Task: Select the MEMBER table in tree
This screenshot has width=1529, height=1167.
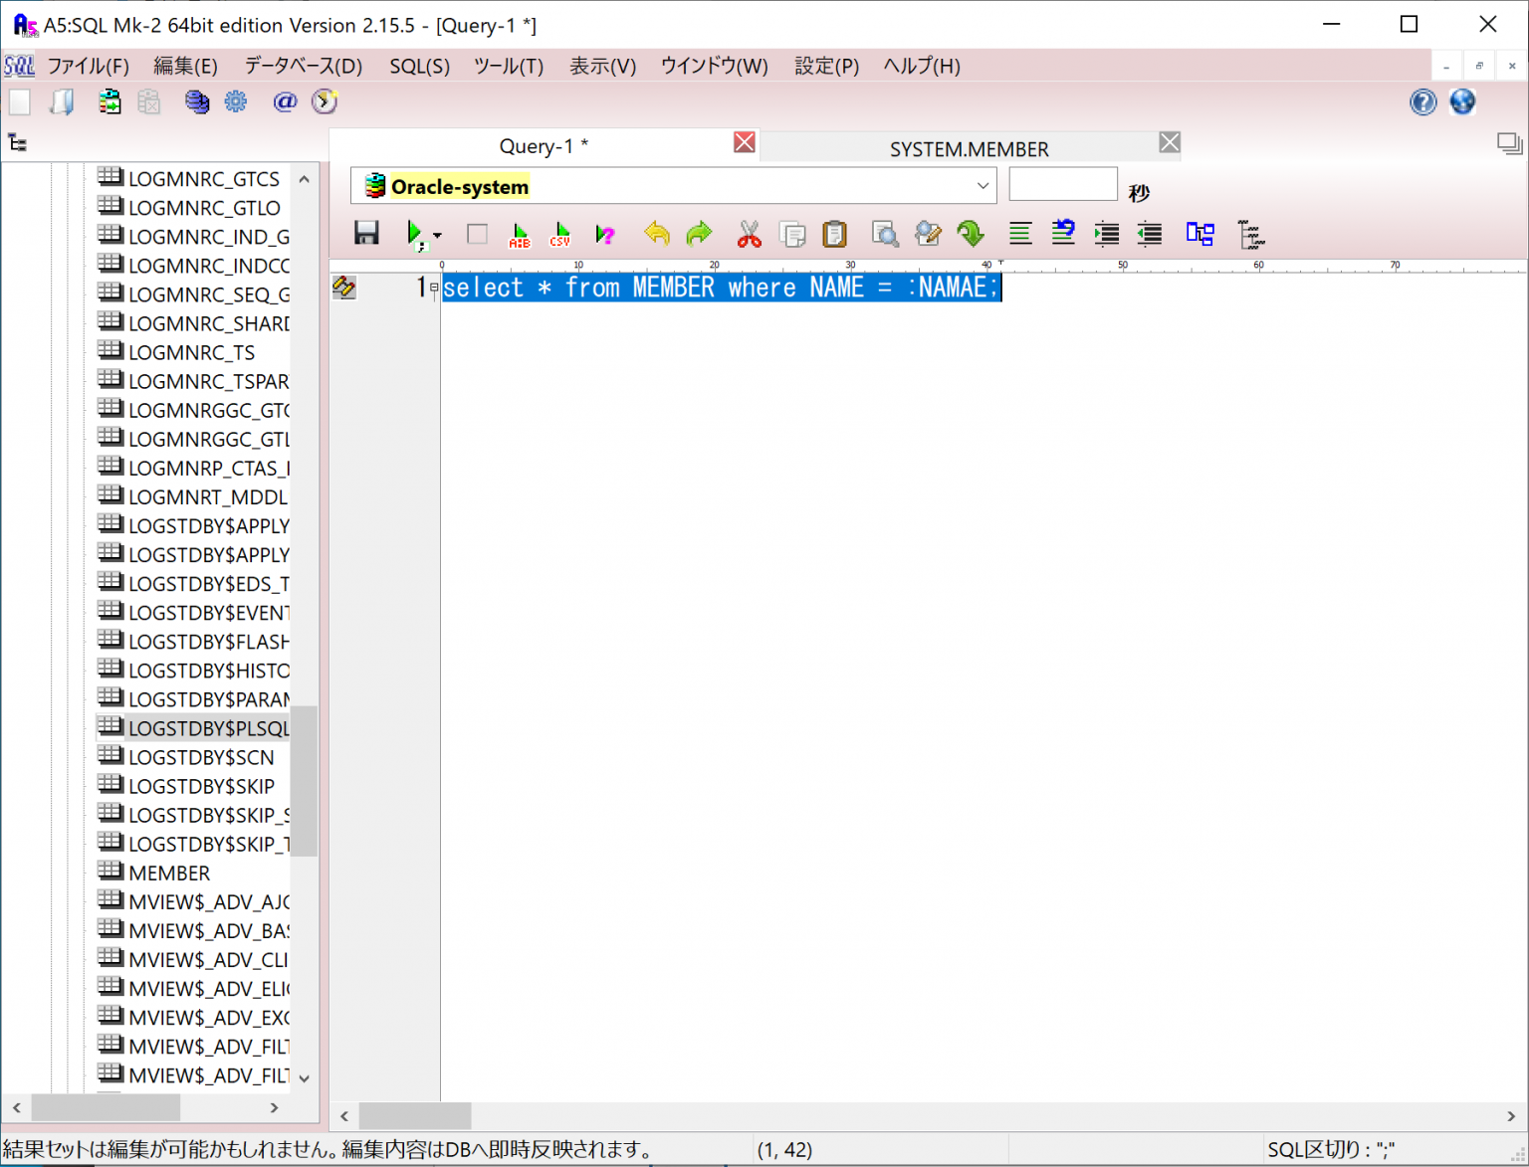Action: pos(169,873)
